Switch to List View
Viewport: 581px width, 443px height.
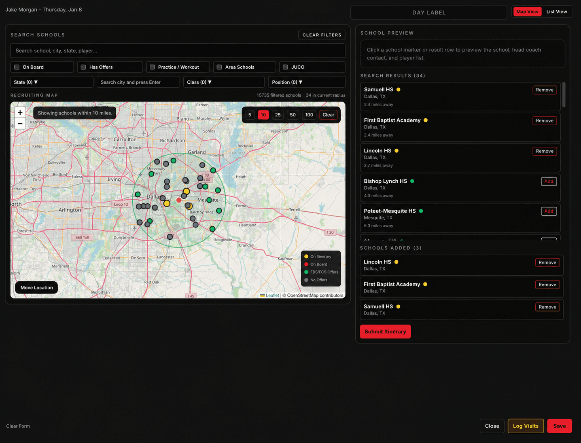coord(557,12)
